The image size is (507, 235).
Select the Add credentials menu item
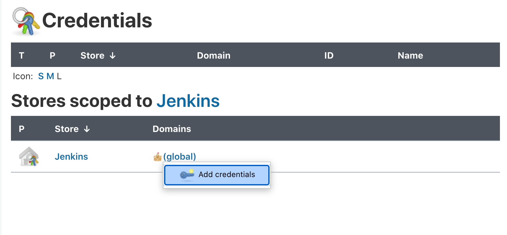[x=226, y=174]
